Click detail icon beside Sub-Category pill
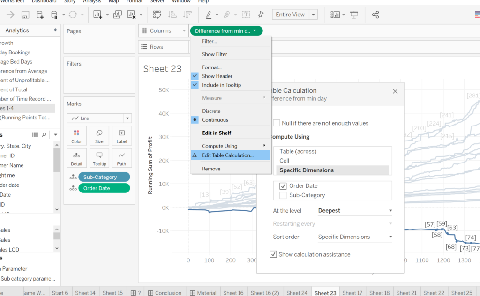Screen dimensions: 480x296 (x=73, y=177)
